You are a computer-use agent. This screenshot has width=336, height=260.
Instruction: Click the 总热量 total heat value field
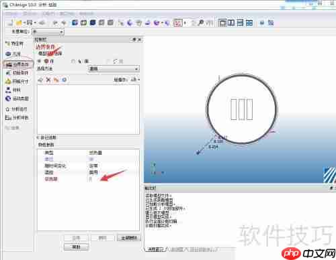click(90, 179)
